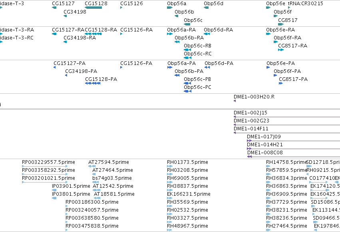Viewport: 340px width, 232px height.
Task: Select the CG15128-RA transcript glyph
Action: 93,34
